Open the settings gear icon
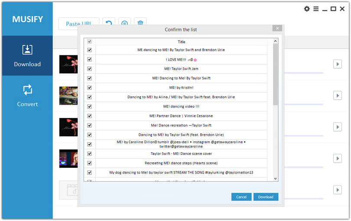 [x=307, y=9]
